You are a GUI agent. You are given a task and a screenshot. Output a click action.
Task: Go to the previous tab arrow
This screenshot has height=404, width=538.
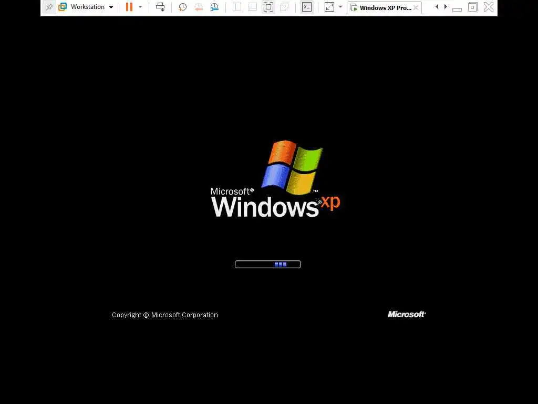coord(437,7)
